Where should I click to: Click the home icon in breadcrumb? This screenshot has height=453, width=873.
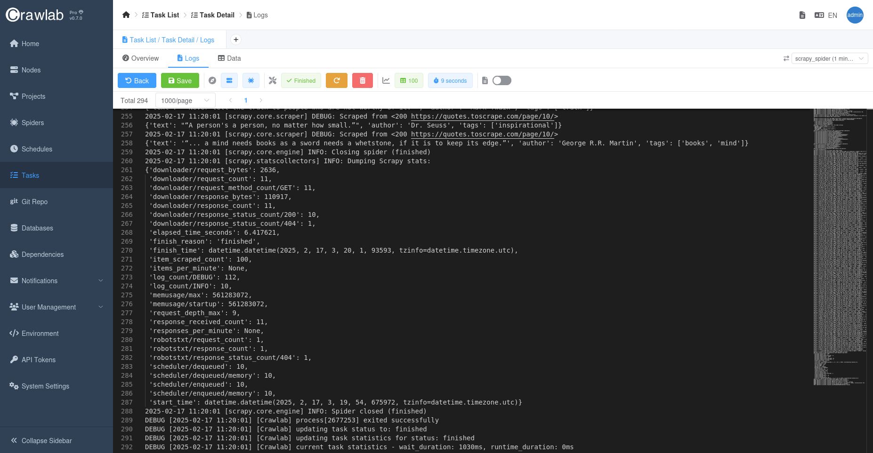pos(126,15)
